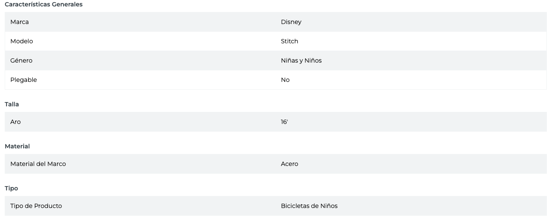Select the Niñas y Niños value
Image resolution: width=552 pixels, height=217 pixels.
click(x=301, y=60)
